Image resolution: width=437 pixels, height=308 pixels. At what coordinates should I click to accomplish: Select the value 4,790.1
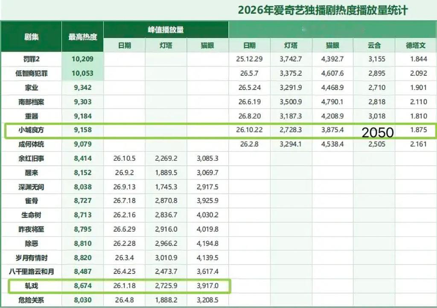click(332, 102)
